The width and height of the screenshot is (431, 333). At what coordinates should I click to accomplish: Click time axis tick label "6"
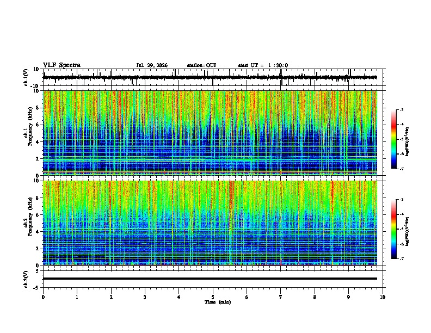[247, 297]
